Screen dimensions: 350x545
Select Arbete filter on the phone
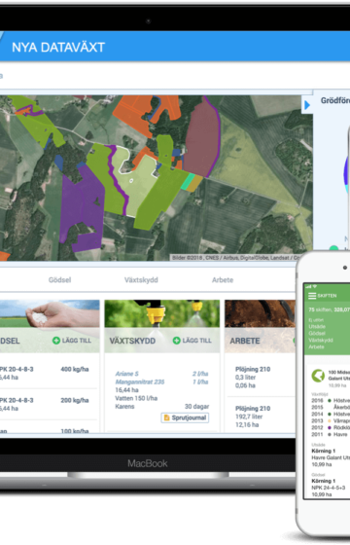316,346
